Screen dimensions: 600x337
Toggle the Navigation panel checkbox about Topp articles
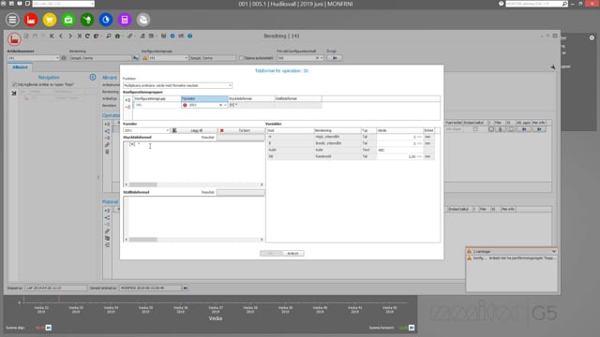click(14, 84)
